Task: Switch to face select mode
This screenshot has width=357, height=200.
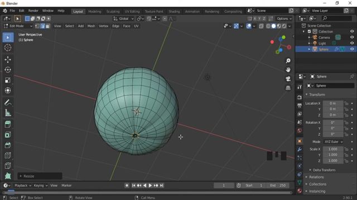Action: 47,26
